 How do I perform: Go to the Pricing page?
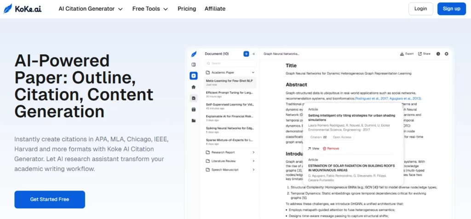[187, 9]
